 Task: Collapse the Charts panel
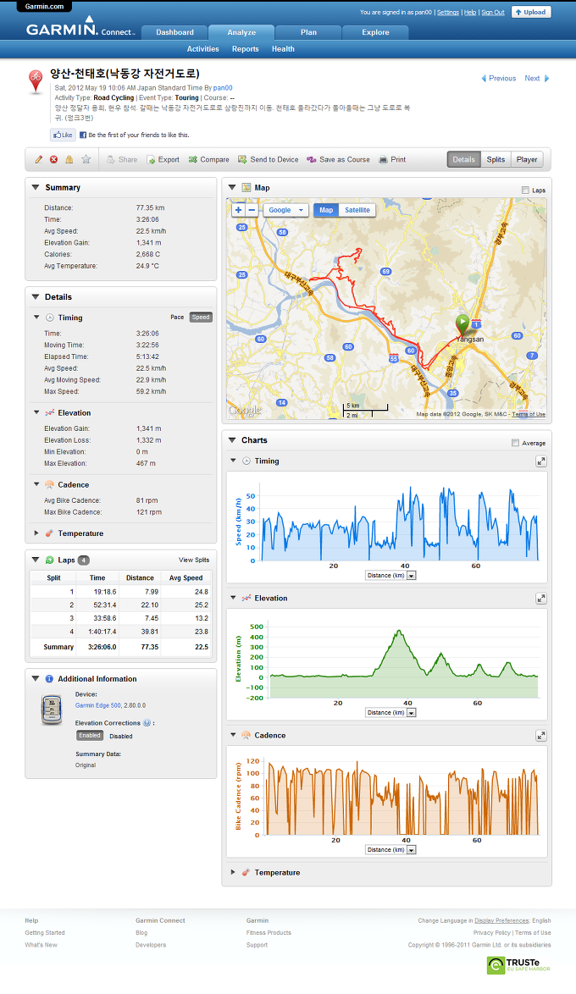click(232, 440)
